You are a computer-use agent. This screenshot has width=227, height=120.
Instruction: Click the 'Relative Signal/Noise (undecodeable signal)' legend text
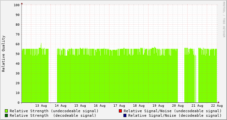(173, 111)
